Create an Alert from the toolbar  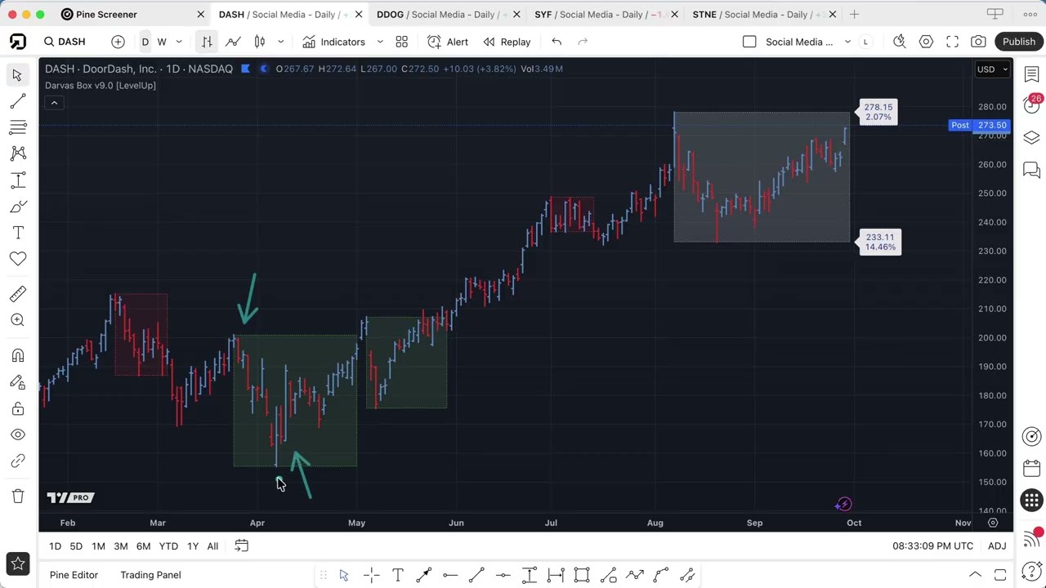coord(448,42)
